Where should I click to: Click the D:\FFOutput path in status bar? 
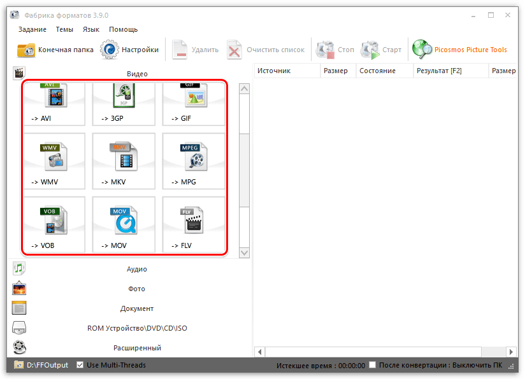pyautogui.click(x=48, y=365)
